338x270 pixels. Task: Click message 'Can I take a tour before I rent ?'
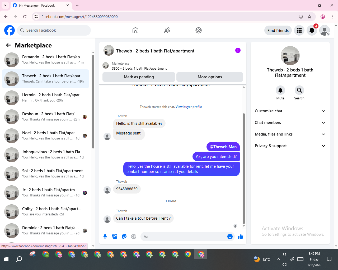(143, 218)
